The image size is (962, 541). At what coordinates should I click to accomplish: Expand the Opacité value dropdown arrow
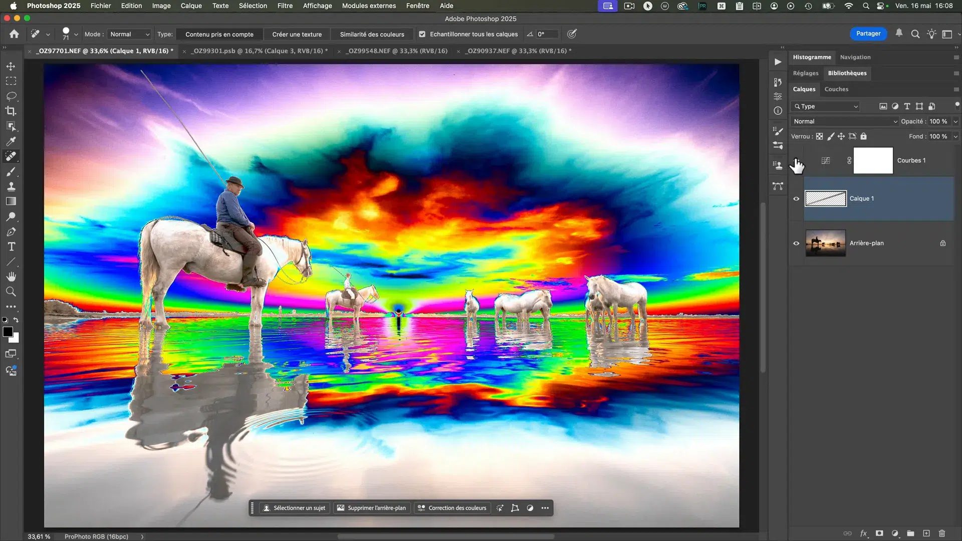(x=955, y=121)
